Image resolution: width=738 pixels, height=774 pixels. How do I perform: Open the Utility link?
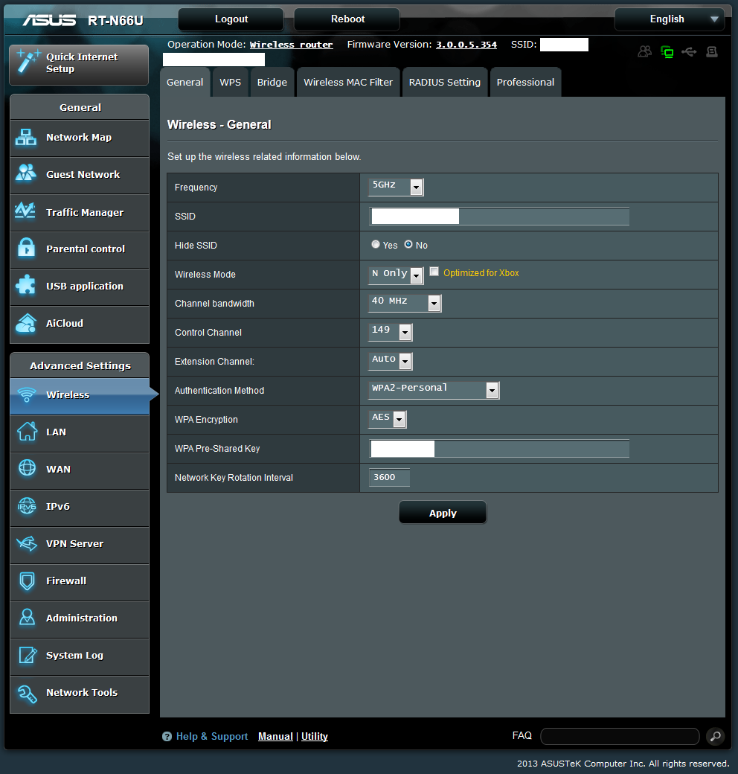[x=314, y=736]
